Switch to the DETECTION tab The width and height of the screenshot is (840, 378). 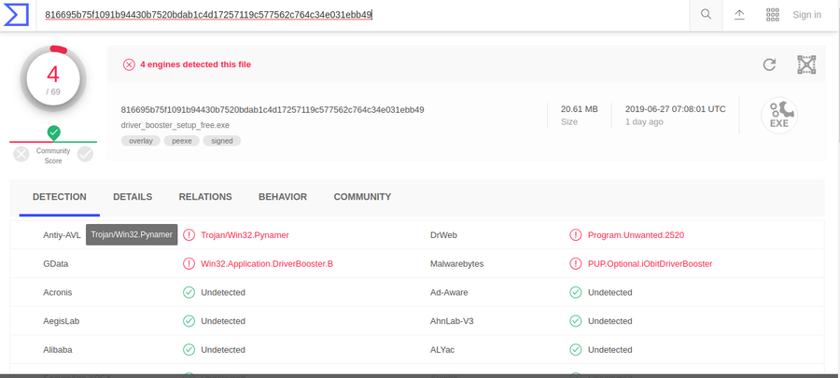(60, 197)
